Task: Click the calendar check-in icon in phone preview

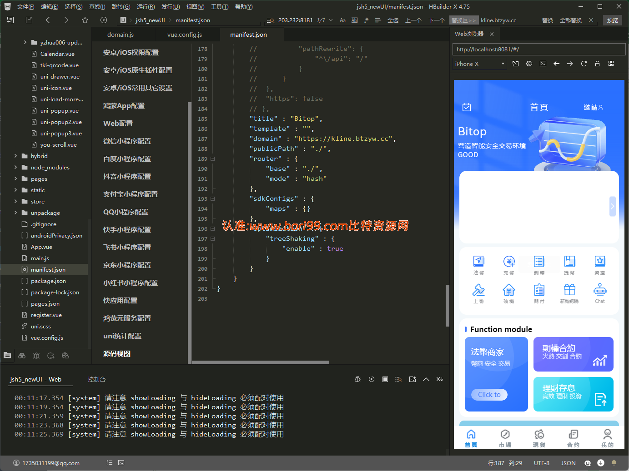Action: coord(467,107)
